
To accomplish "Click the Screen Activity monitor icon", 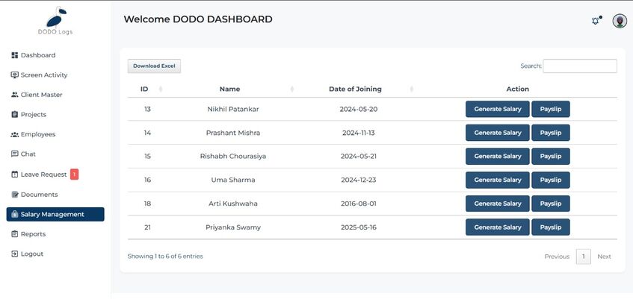I will tap(14, 75).
